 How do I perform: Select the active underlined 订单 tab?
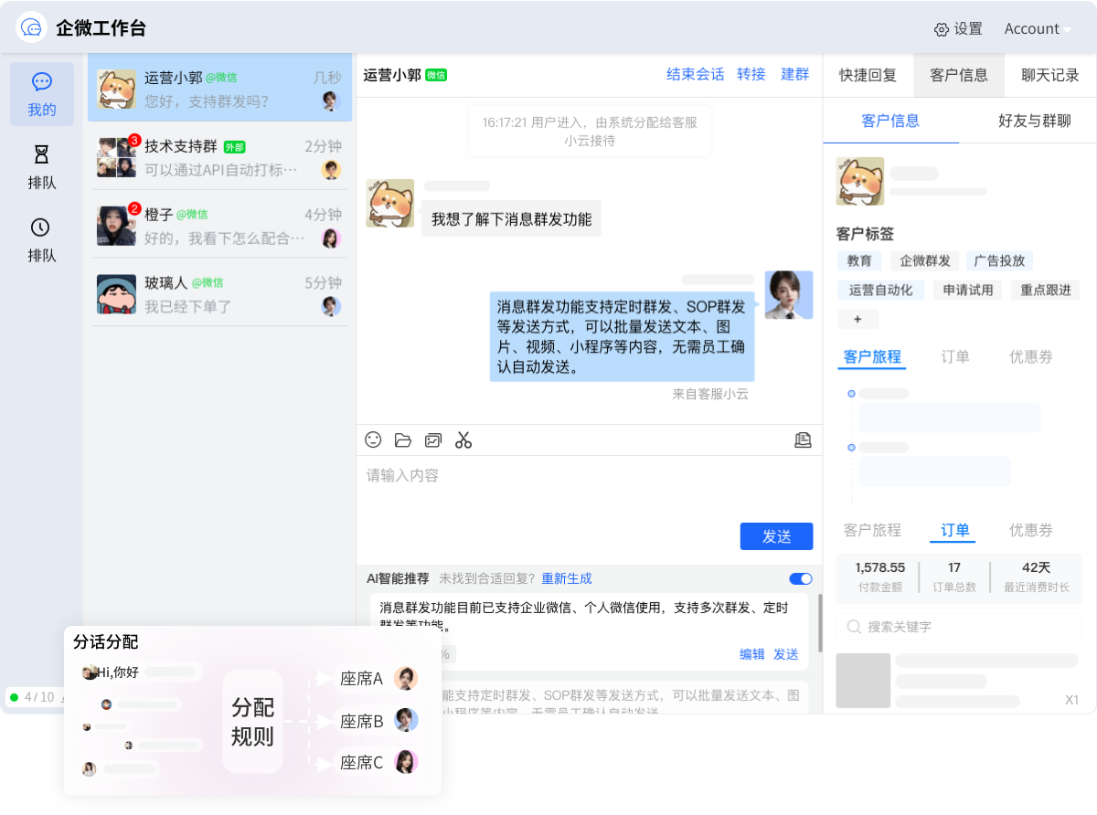(x=954, y=530)
